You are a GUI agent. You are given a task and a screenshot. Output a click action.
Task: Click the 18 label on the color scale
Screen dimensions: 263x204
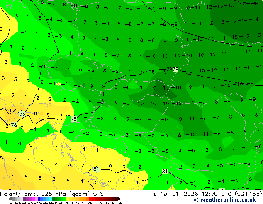click(84, 203)
